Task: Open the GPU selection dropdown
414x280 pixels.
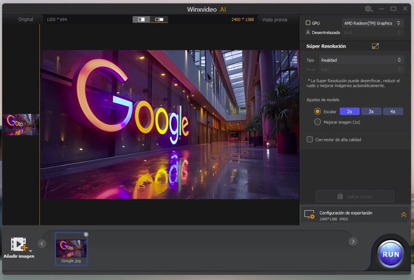Action: coord(372,23)
